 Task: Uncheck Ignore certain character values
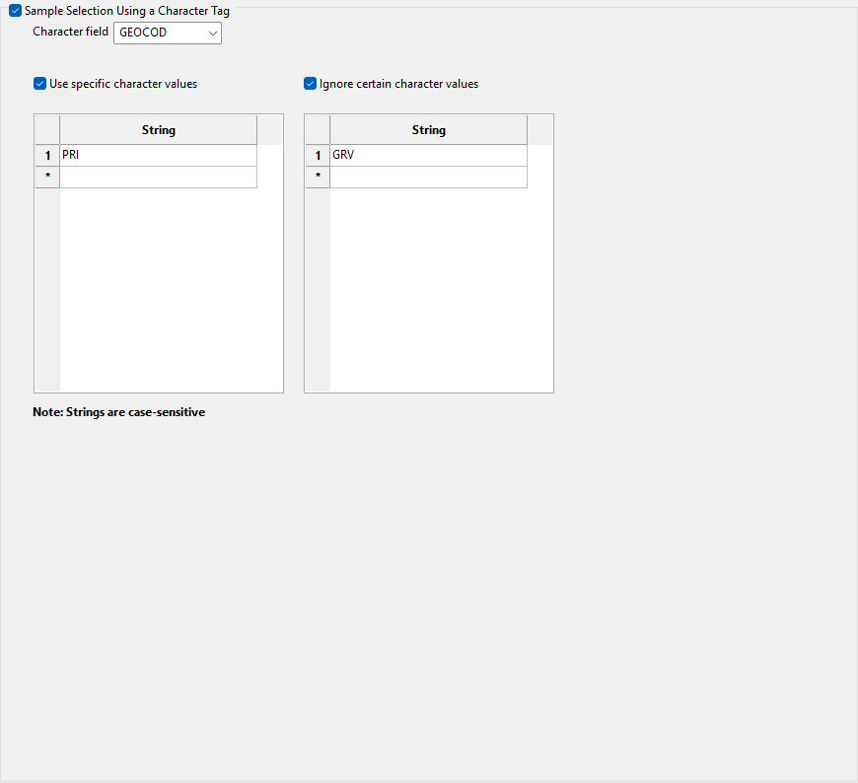(311, 84)
